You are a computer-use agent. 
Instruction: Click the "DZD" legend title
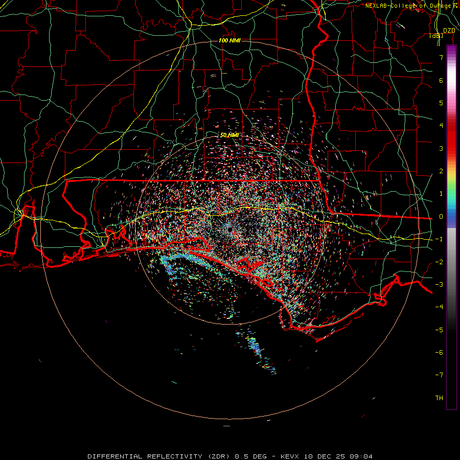coord(449,31)
